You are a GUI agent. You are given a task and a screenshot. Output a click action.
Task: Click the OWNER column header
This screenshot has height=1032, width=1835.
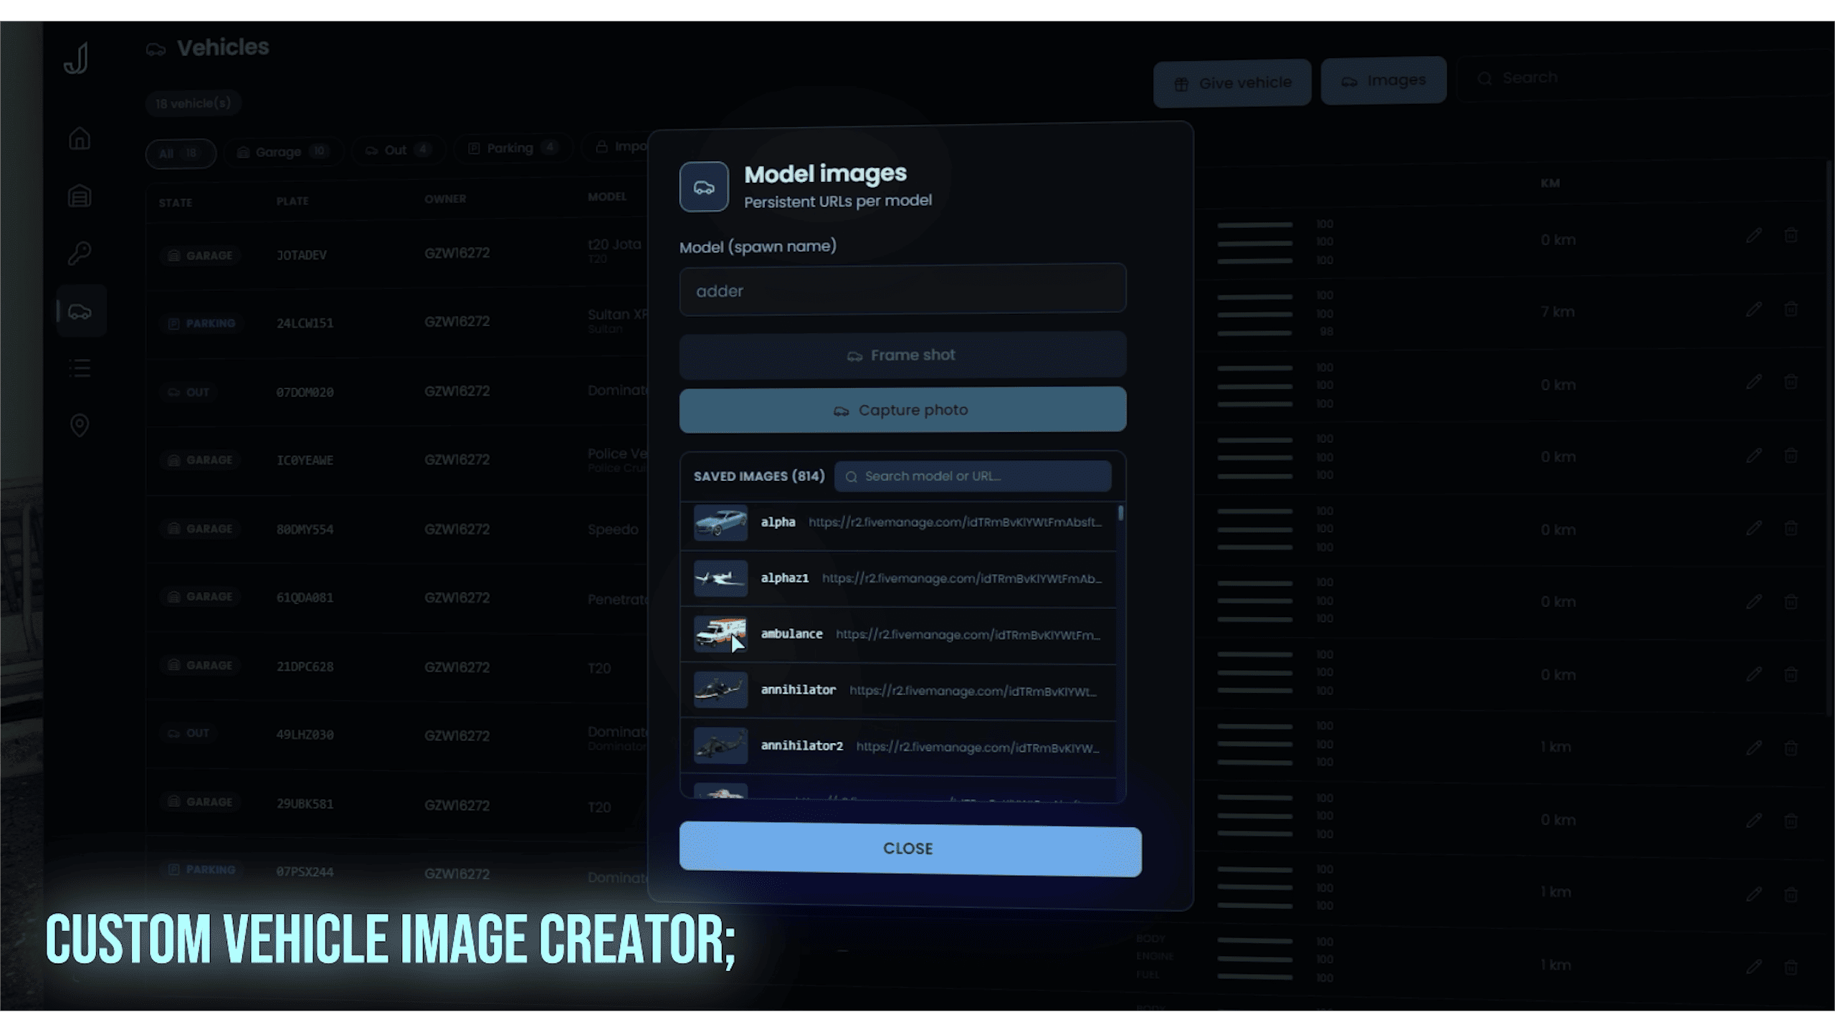tap(445, 199)
